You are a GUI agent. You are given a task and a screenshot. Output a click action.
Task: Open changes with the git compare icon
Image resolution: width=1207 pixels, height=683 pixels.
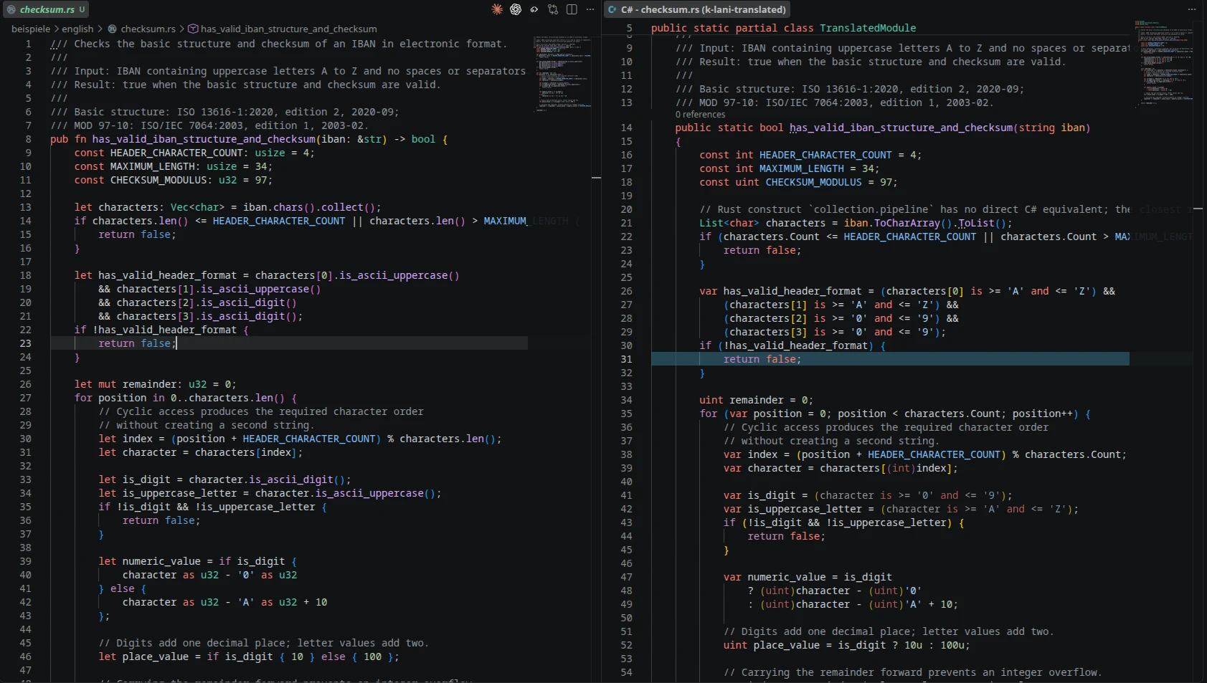coord(553,9)
